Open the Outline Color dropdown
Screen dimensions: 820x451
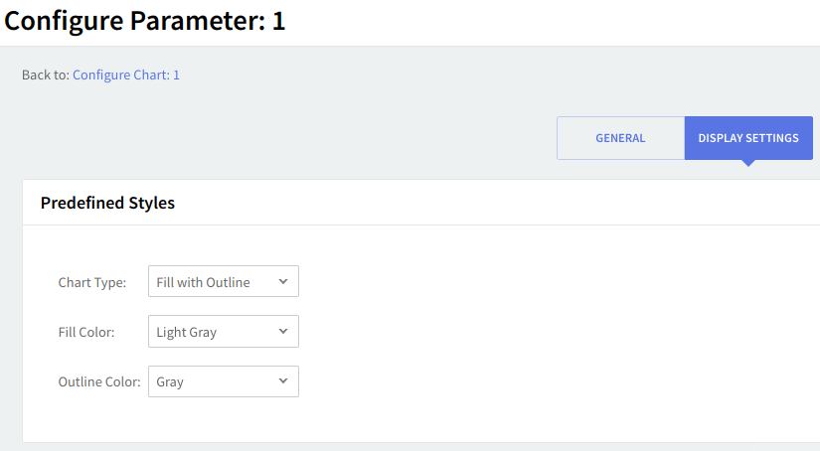[223, 381]
